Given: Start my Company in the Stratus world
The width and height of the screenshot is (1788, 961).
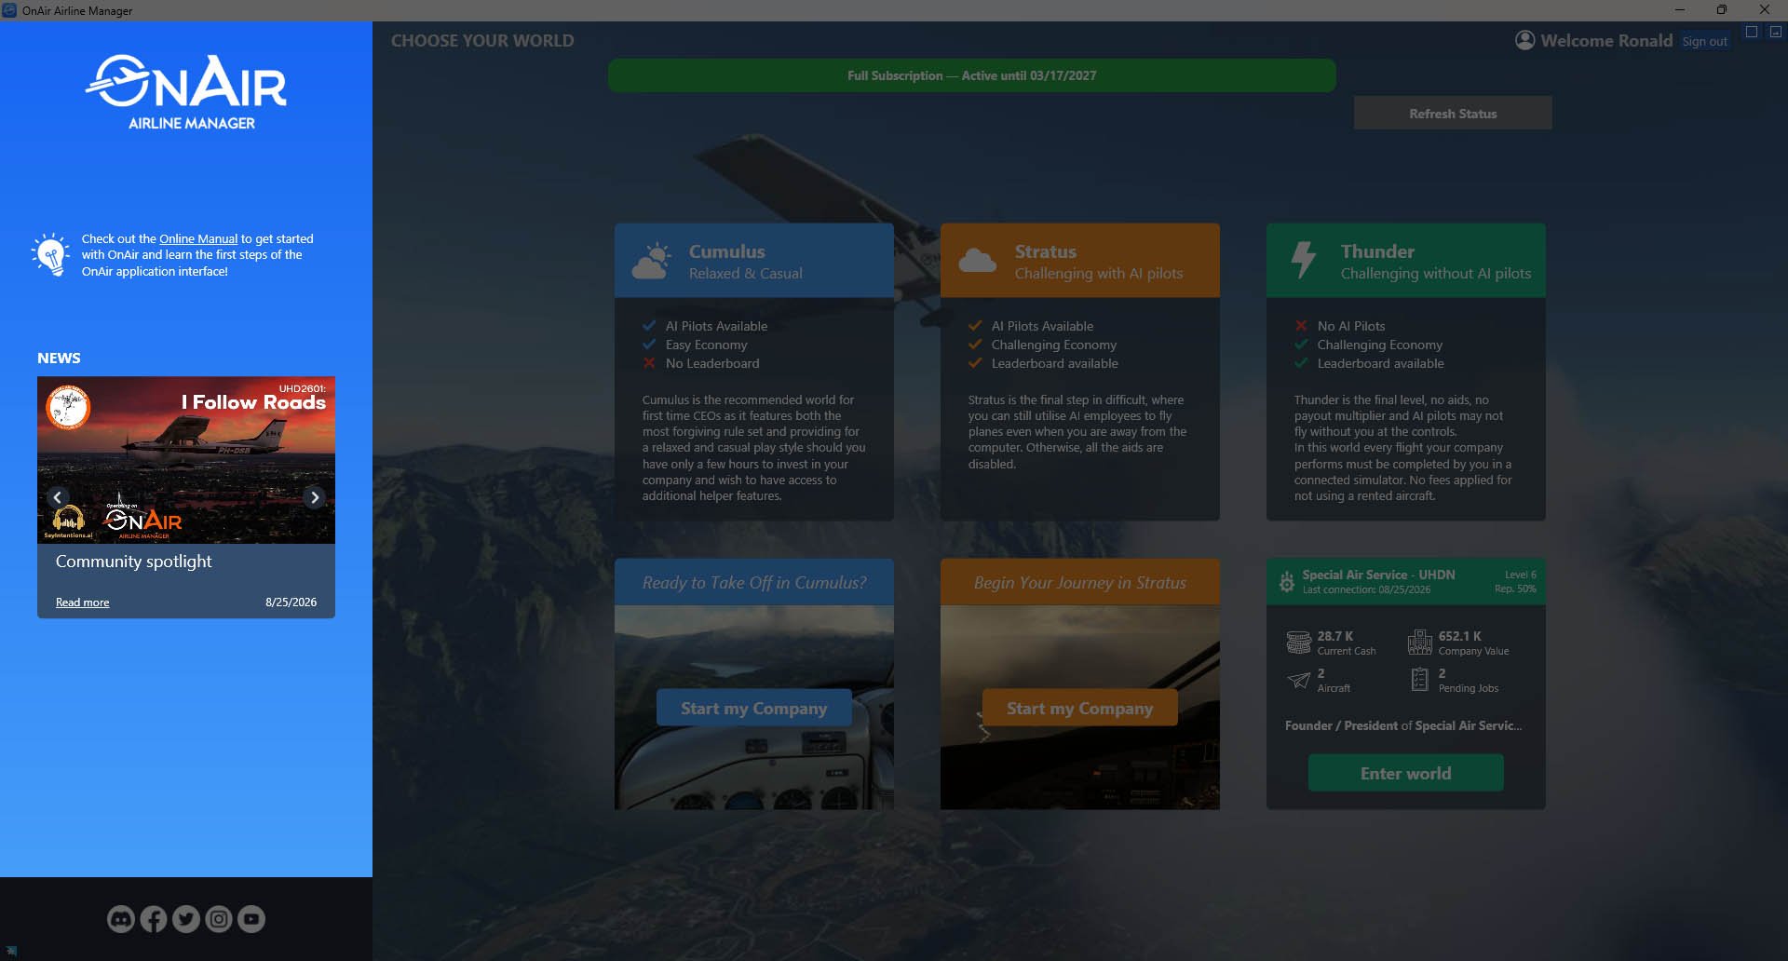Looking at the screenshot, I should coord(1080,709).
